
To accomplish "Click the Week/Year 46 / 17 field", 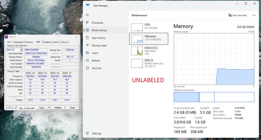I will (70, 57).
